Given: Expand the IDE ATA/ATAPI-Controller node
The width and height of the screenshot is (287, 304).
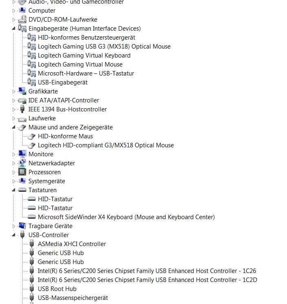Looking at the screenshot, I should (x=13, y=100).
